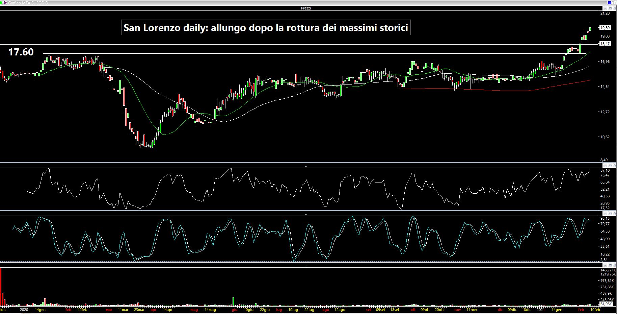Click the 23mar date axis label

pos(139,309)
